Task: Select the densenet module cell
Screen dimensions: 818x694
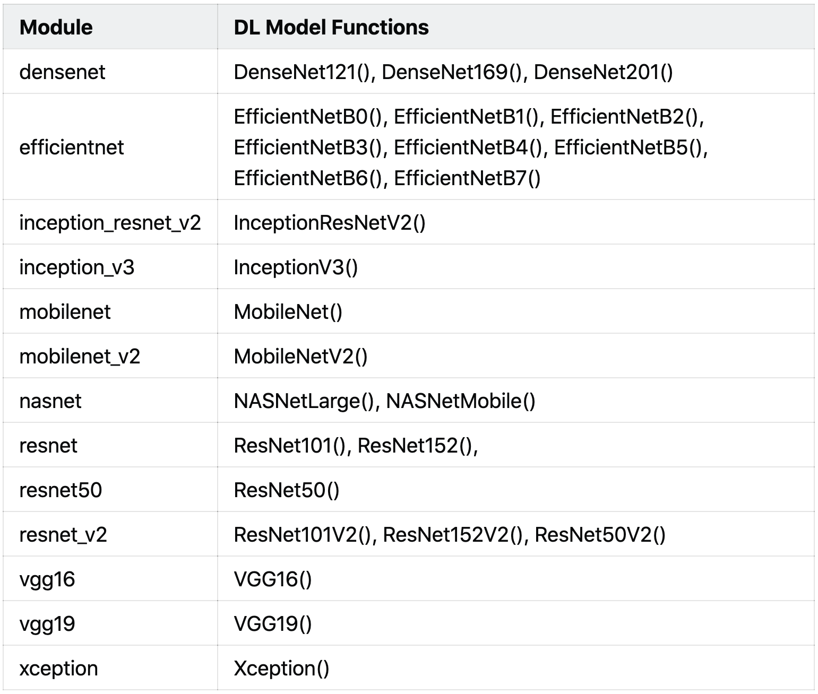Action: [x=62, y=72]
